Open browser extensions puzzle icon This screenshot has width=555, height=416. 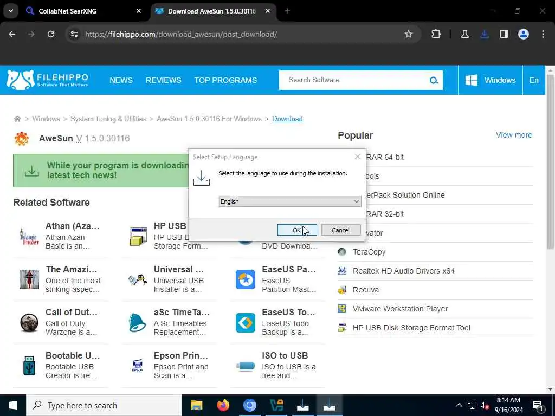(x=436, y=34)
